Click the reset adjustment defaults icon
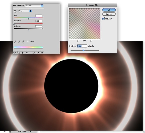Viewport: 145px width, 133px height. pyautogui.click(x=38, y=53)
